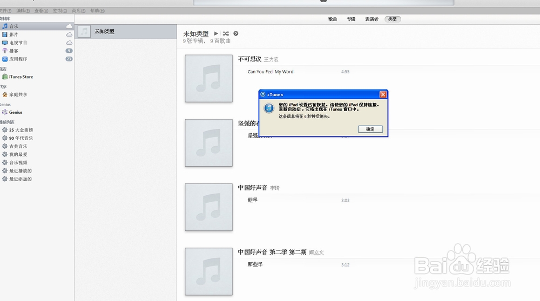The width and height of the screenshot is (540, 301).
Task: Open the Music library icon in sidebar
Action: [x=5, y=26]
